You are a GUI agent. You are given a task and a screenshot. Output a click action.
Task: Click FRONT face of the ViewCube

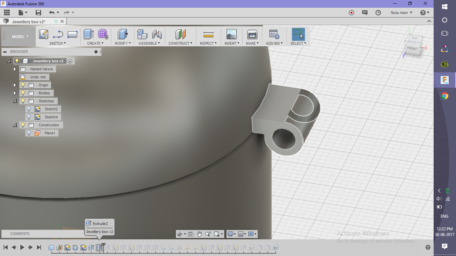[412, 48]
